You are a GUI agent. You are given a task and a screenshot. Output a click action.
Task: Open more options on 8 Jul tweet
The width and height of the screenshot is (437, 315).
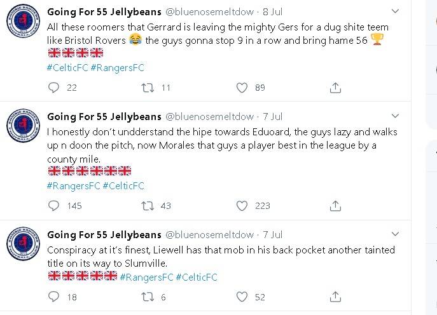click(395, 11)
